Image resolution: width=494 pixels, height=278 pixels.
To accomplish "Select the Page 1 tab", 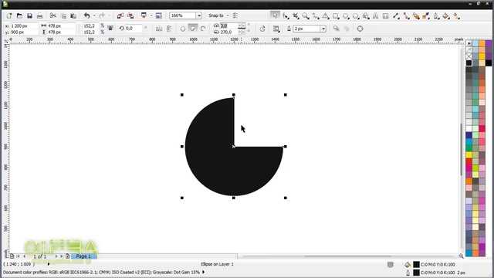I will (x=83, y=256).
